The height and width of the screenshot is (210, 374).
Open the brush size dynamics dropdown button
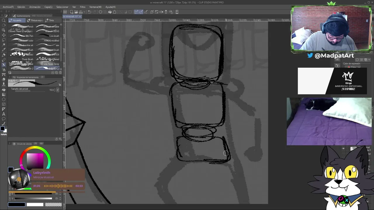(58, 90)
